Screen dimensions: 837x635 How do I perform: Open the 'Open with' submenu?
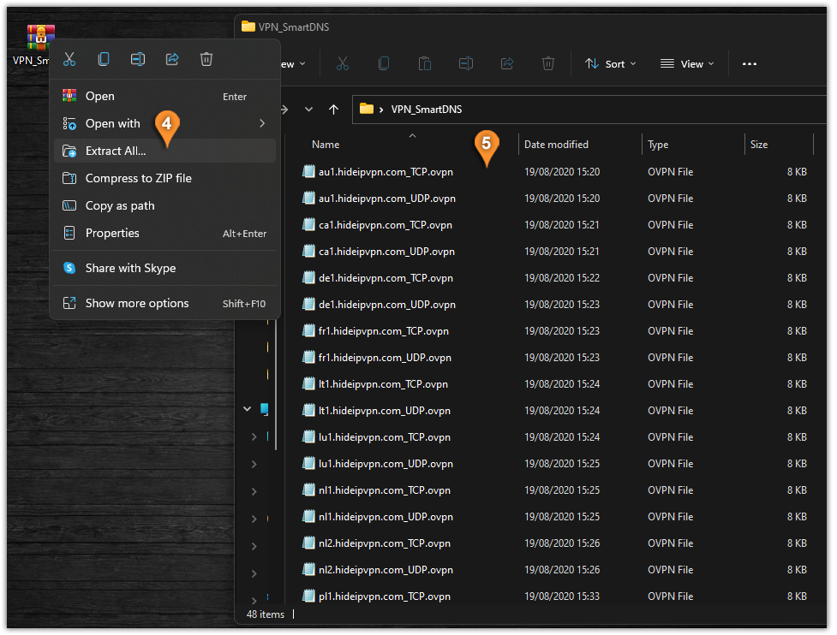tap(165, 124)
